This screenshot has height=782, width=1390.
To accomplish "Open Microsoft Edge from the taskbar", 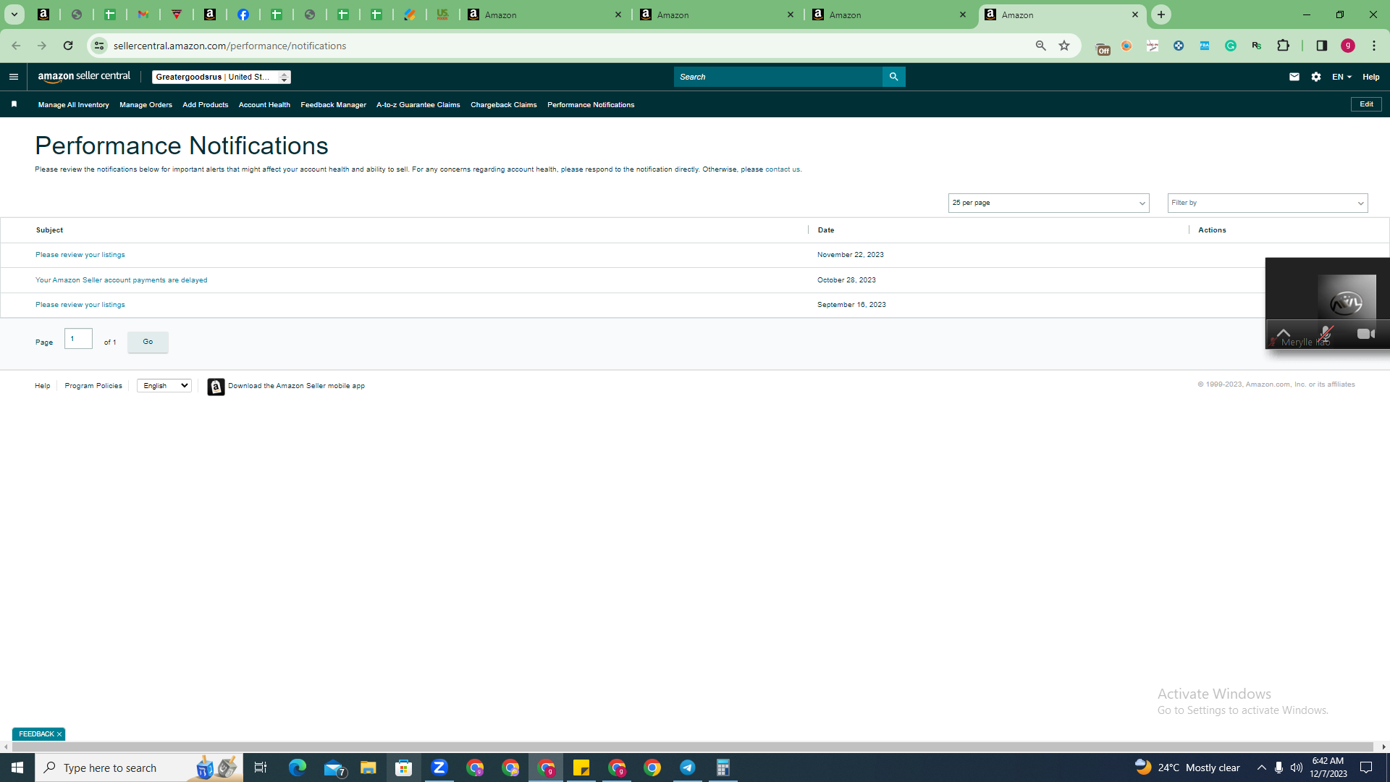I will coord(298,768).
